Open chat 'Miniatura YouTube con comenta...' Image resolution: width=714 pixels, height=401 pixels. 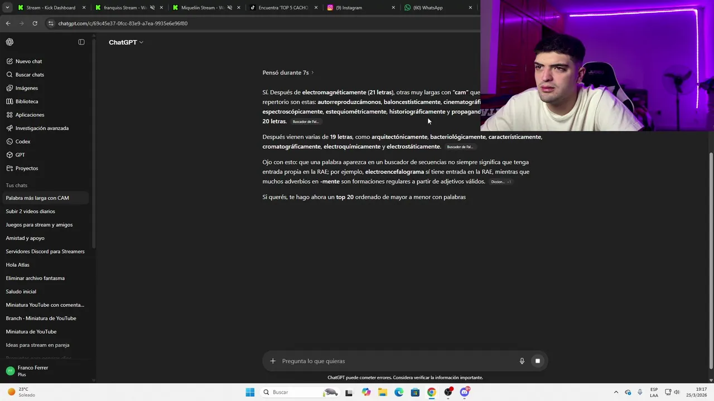click(45, 305)
